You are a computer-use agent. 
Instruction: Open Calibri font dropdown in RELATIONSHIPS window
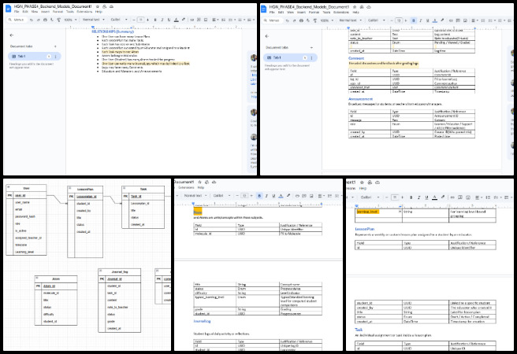[x=119, y=20]
